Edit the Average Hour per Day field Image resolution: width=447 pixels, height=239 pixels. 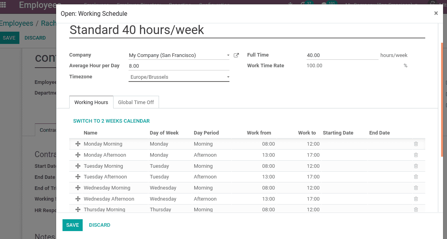[179, 66]
